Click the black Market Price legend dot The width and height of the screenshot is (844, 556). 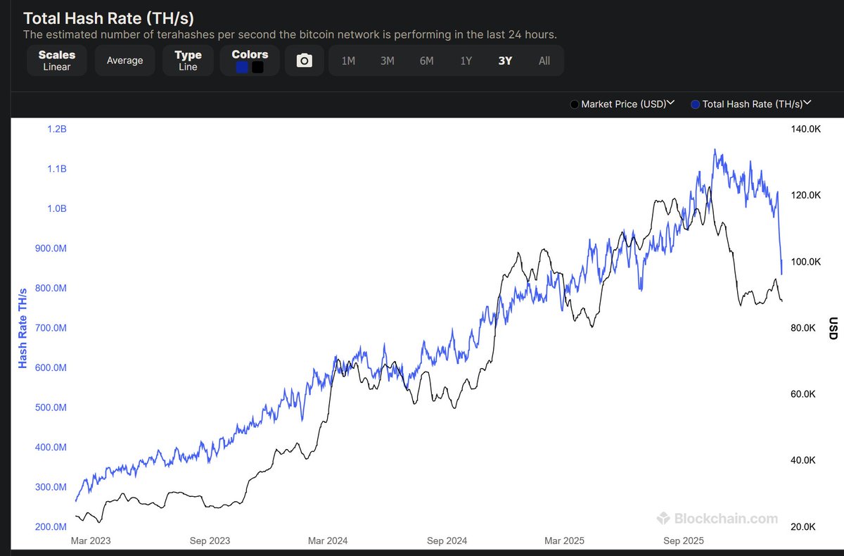[x=575, y=104]
